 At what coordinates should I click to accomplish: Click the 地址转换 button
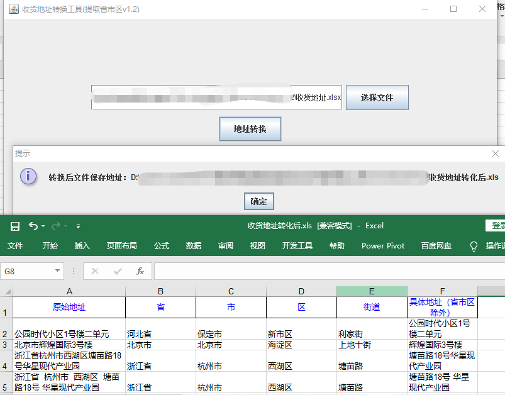(x=250, y=129)
